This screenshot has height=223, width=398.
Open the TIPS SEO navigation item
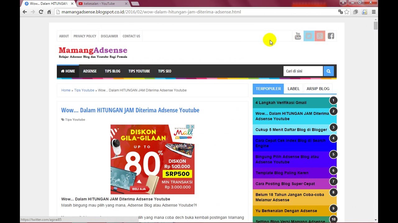coord(165,71)
